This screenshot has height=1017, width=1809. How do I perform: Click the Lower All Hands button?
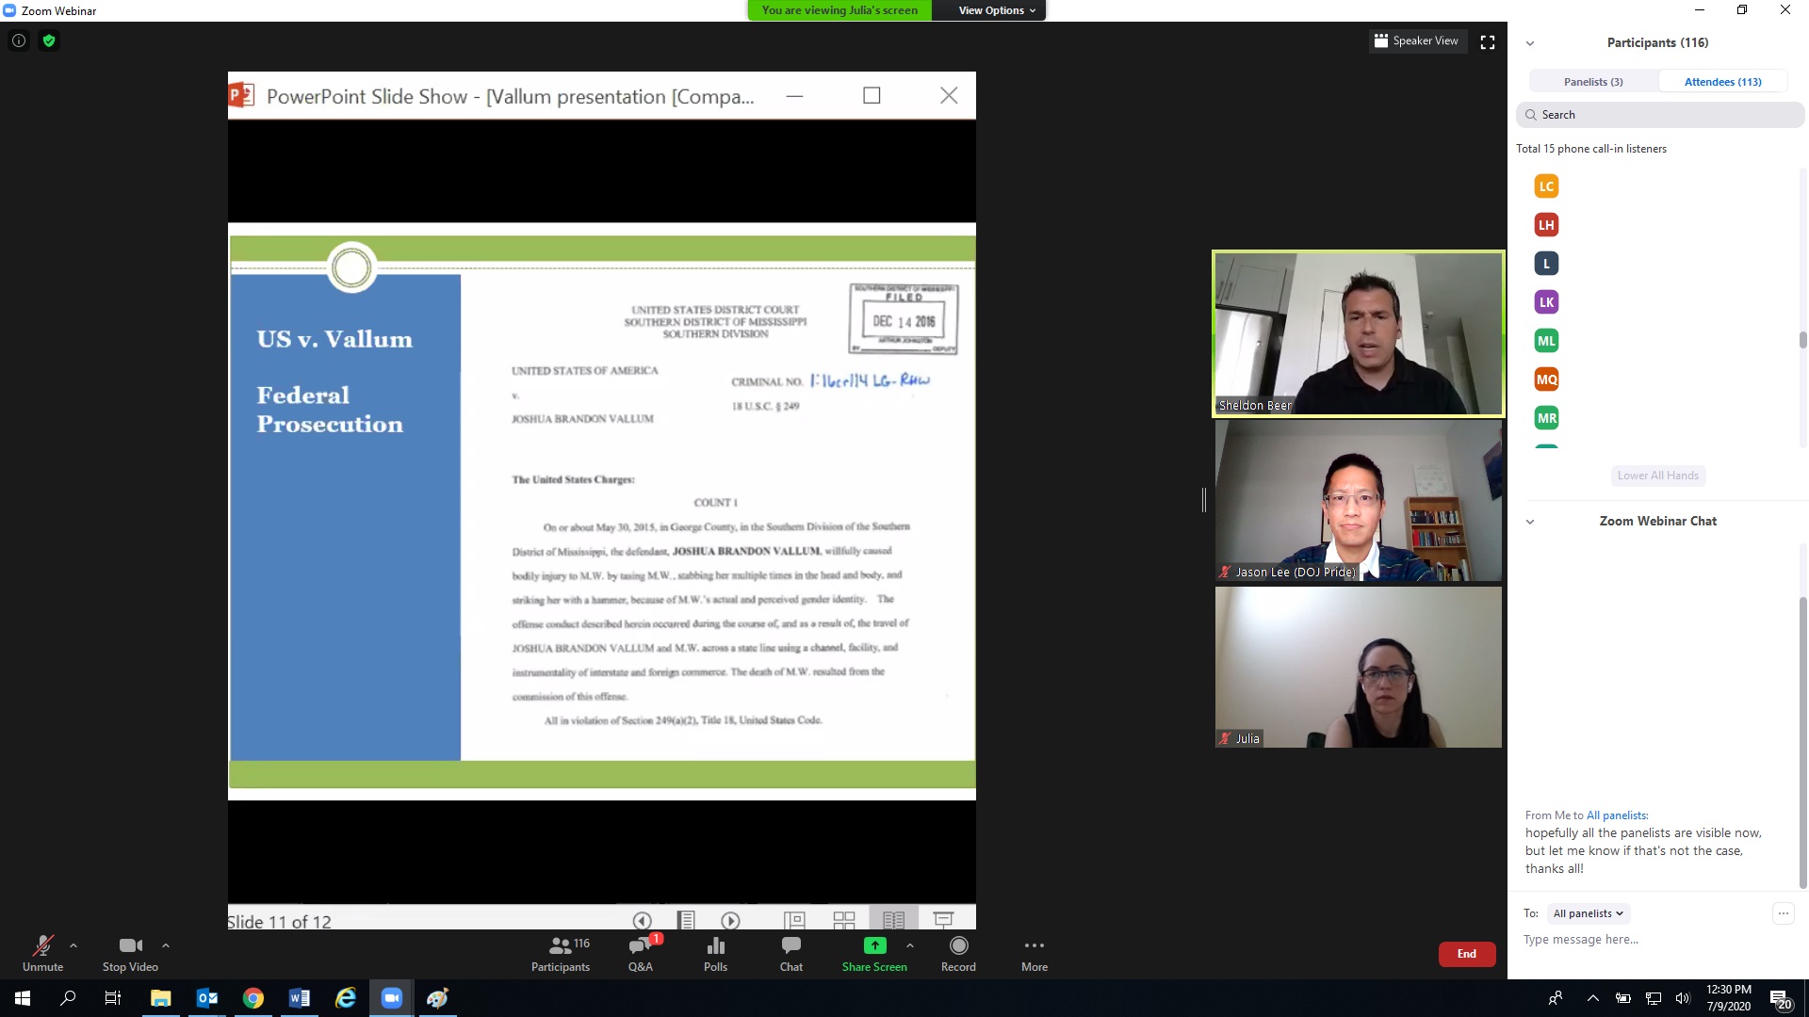pyautogui.click(x=1657, y=476)
